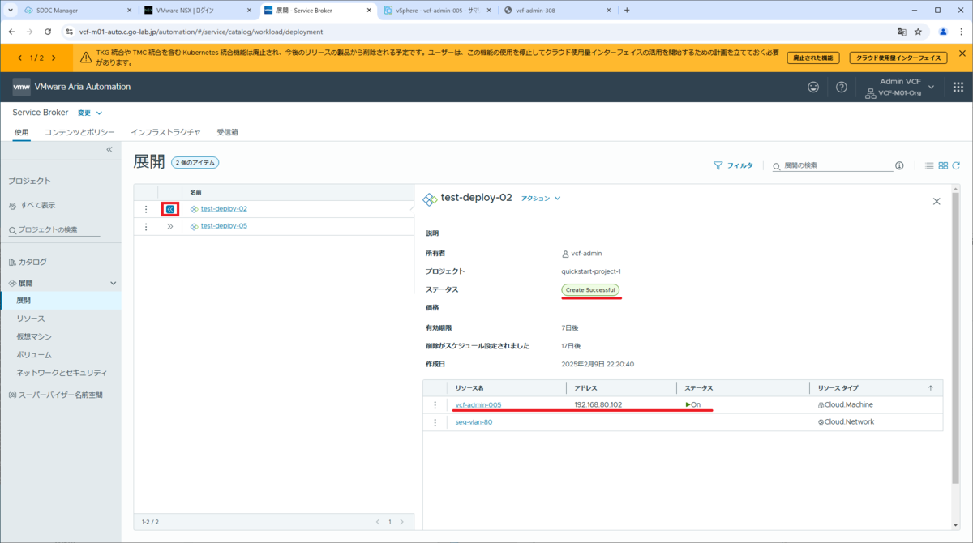
Task: Click the search info icon
Action: 899,165
